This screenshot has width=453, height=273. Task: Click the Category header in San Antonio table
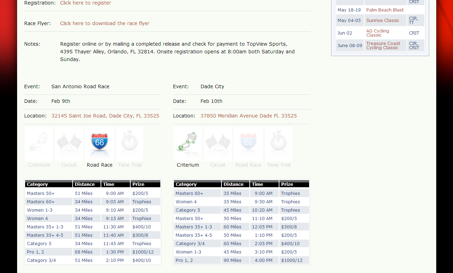tap(37, 184)
